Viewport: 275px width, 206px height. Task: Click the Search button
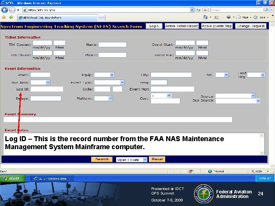click(x=102, y=159)
